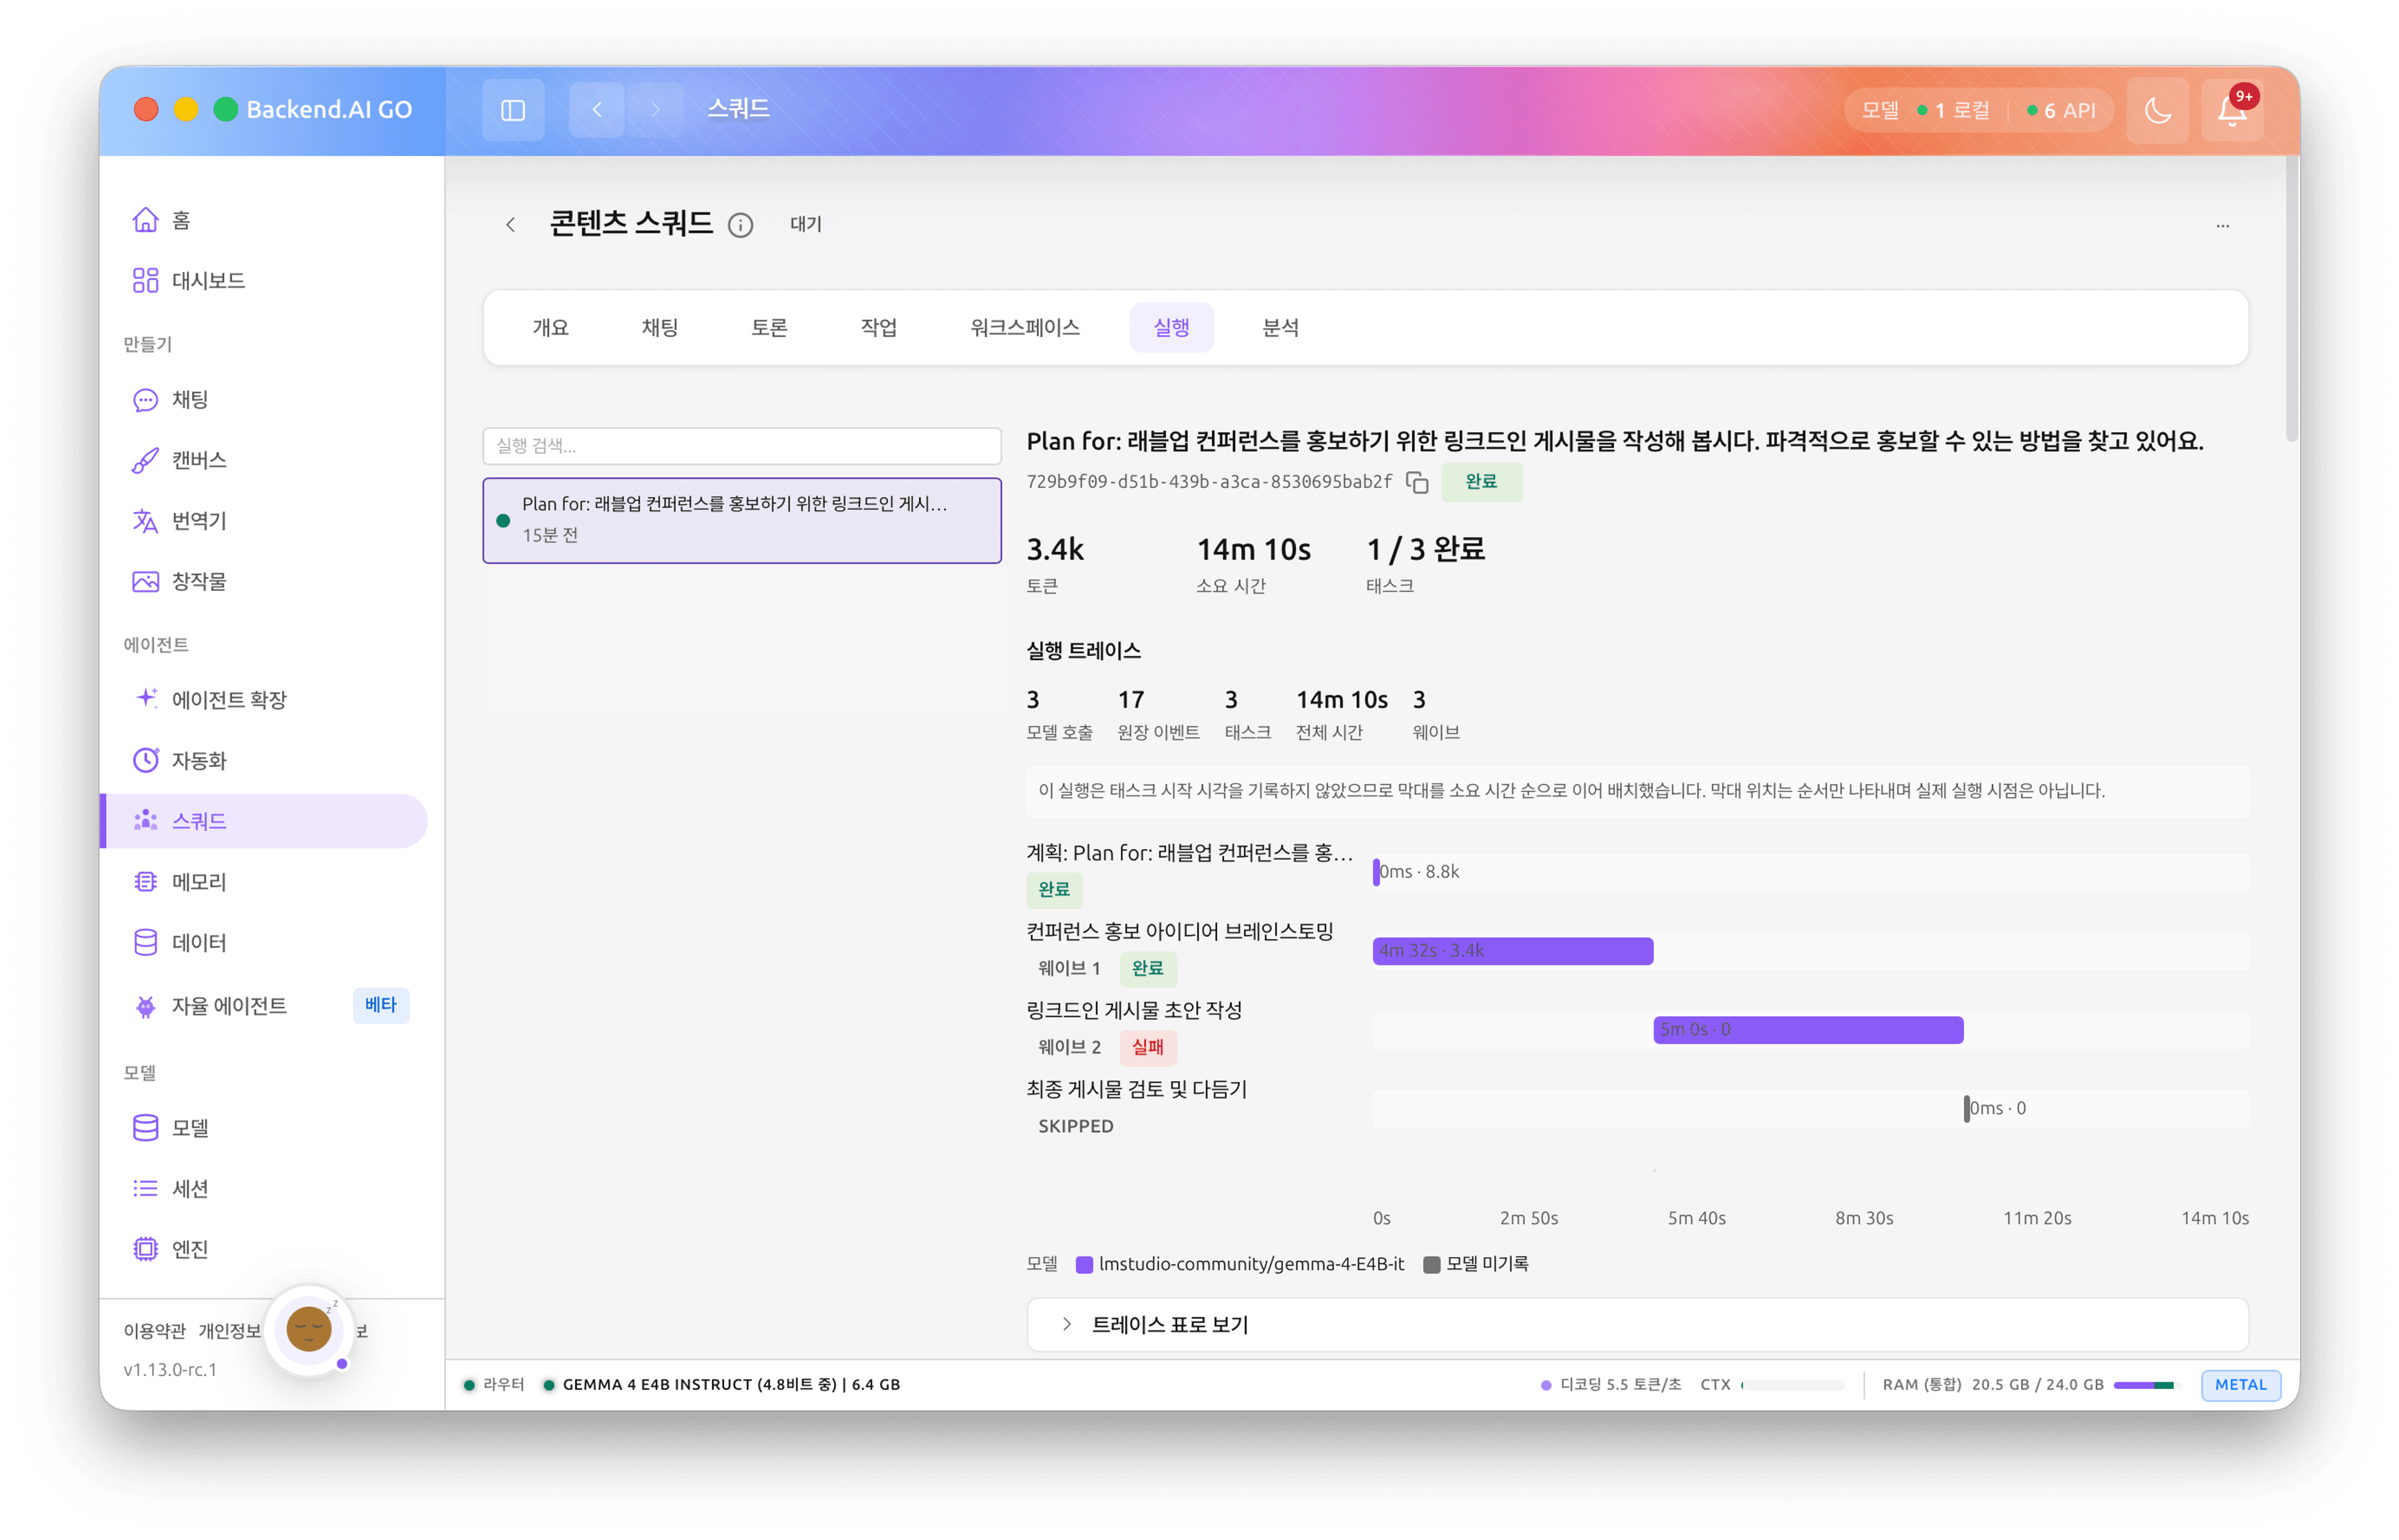The image size is (2399, 1540).
Task: Open the 세션 list icon
Action: 146,1189
